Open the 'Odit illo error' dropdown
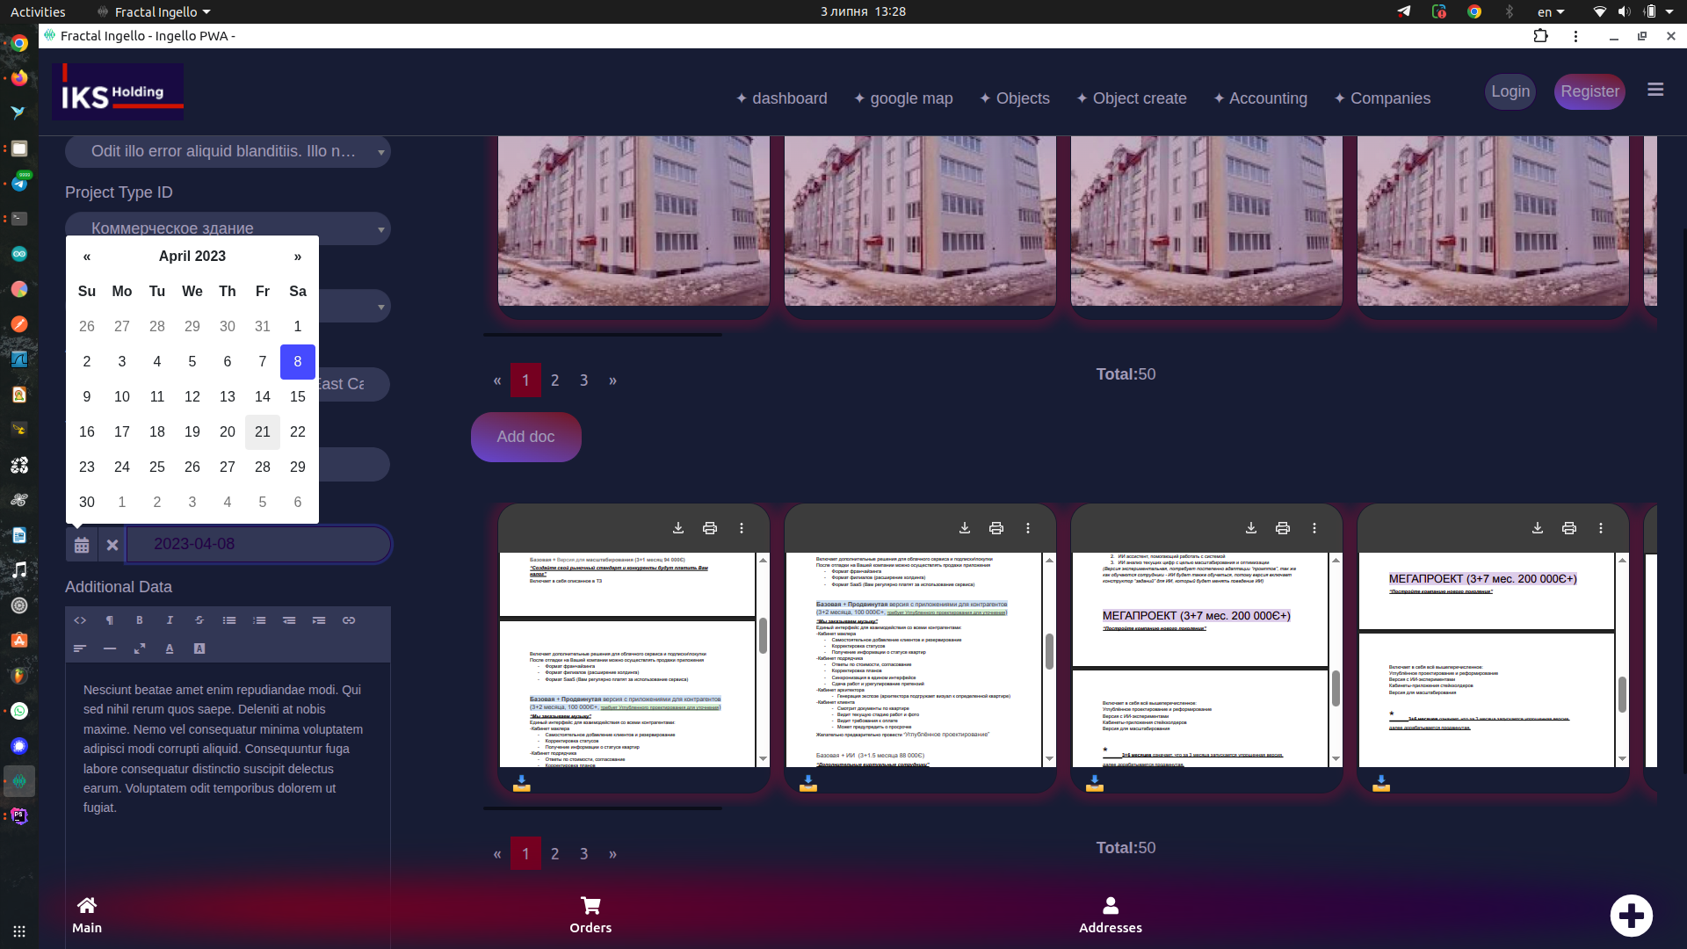1687x949 pixels. click(x=228, y=151)
